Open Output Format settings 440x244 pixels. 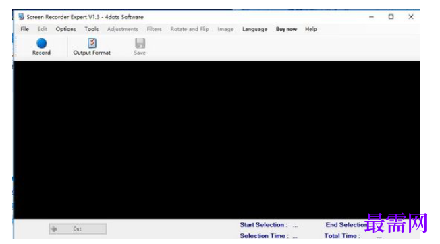[x=92, y=47]
